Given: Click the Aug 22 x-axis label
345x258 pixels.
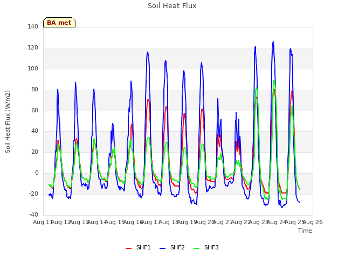Looking at the screenshot, I should click(x=241, y=222).
